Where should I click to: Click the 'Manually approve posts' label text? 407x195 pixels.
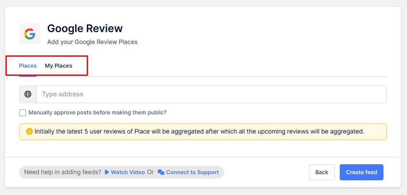click(97, 113)
